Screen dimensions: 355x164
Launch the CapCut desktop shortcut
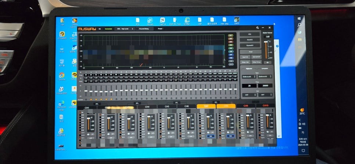[x=163, y=21]
